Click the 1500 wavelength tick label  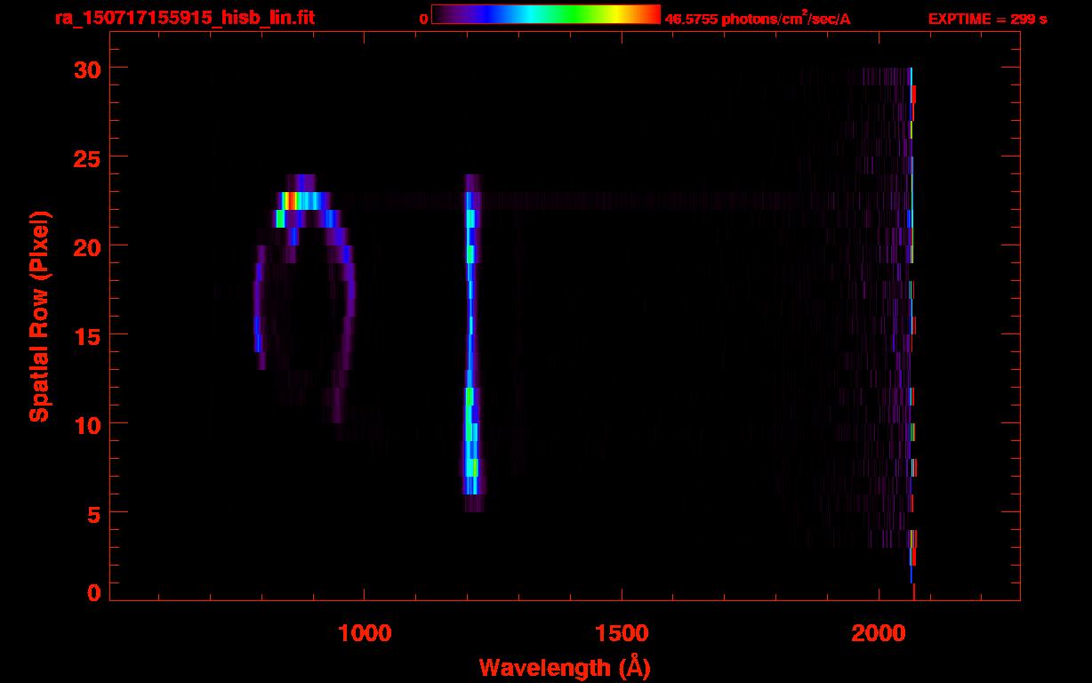point(621,633)
